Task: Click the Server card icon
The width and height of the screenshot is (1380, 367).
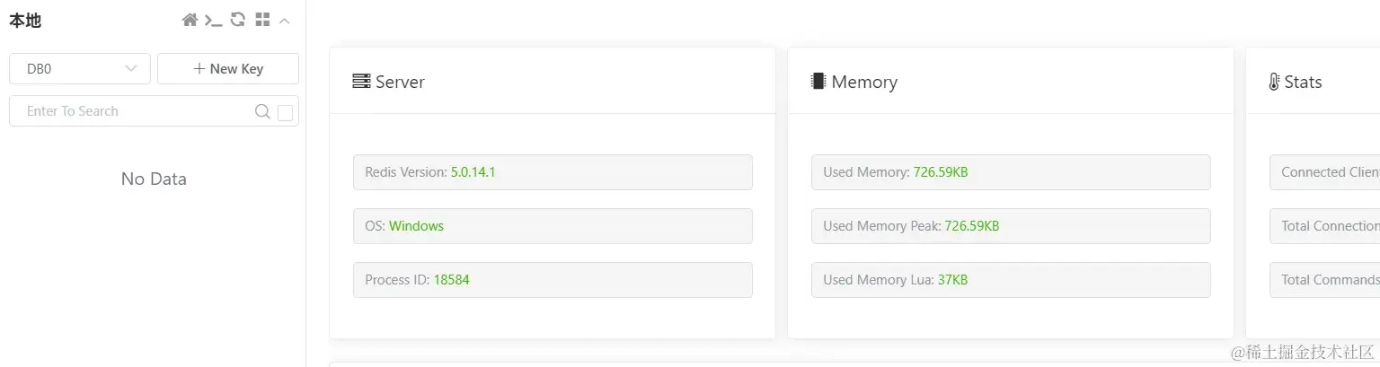Action: coord(361,82)
